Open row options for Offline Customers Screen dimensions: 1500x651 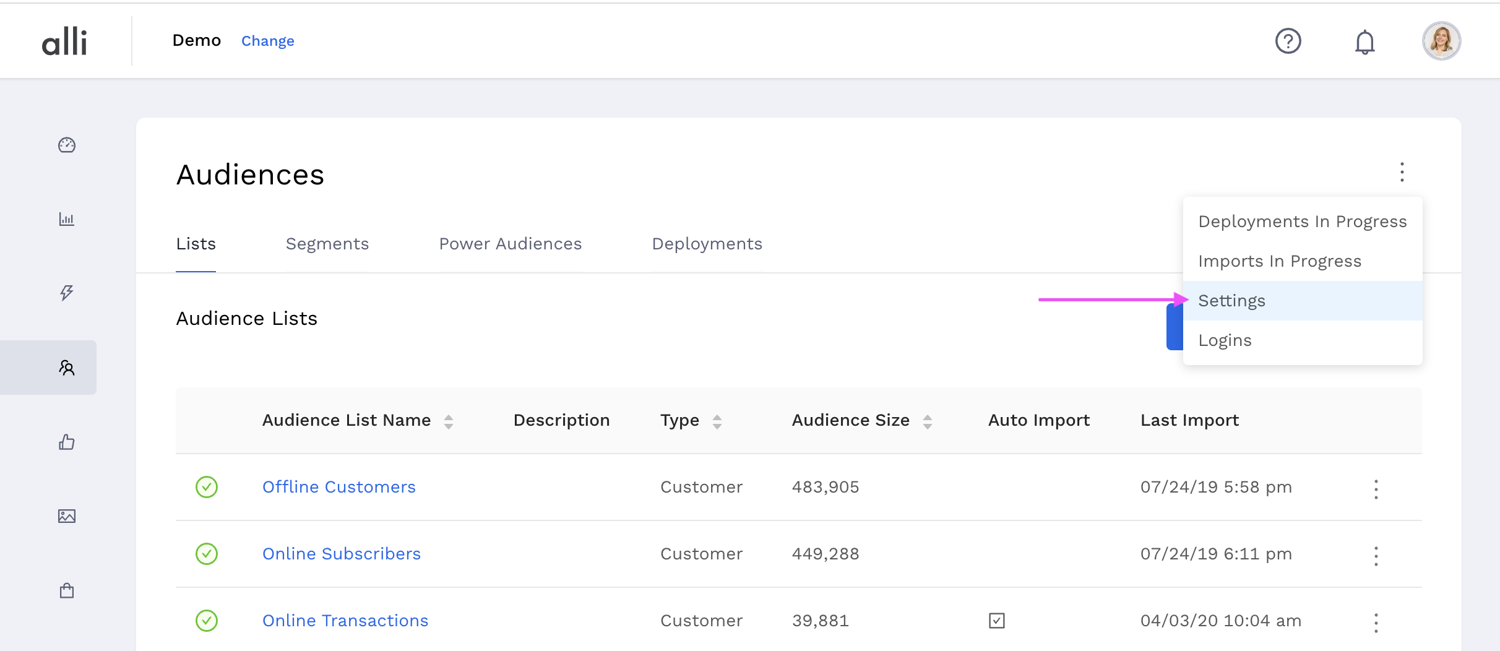click(1376, 489)
